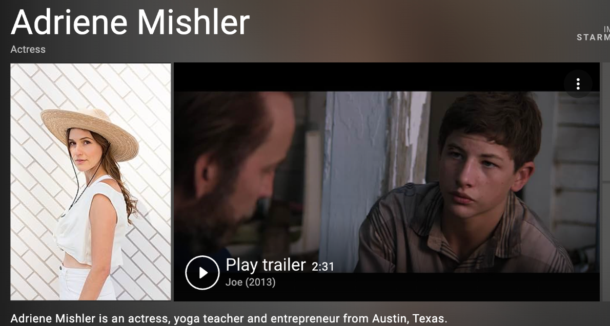Select the Adriene Mishler name heading
This screenshot has width=610, height=326.
pos(130,21)
